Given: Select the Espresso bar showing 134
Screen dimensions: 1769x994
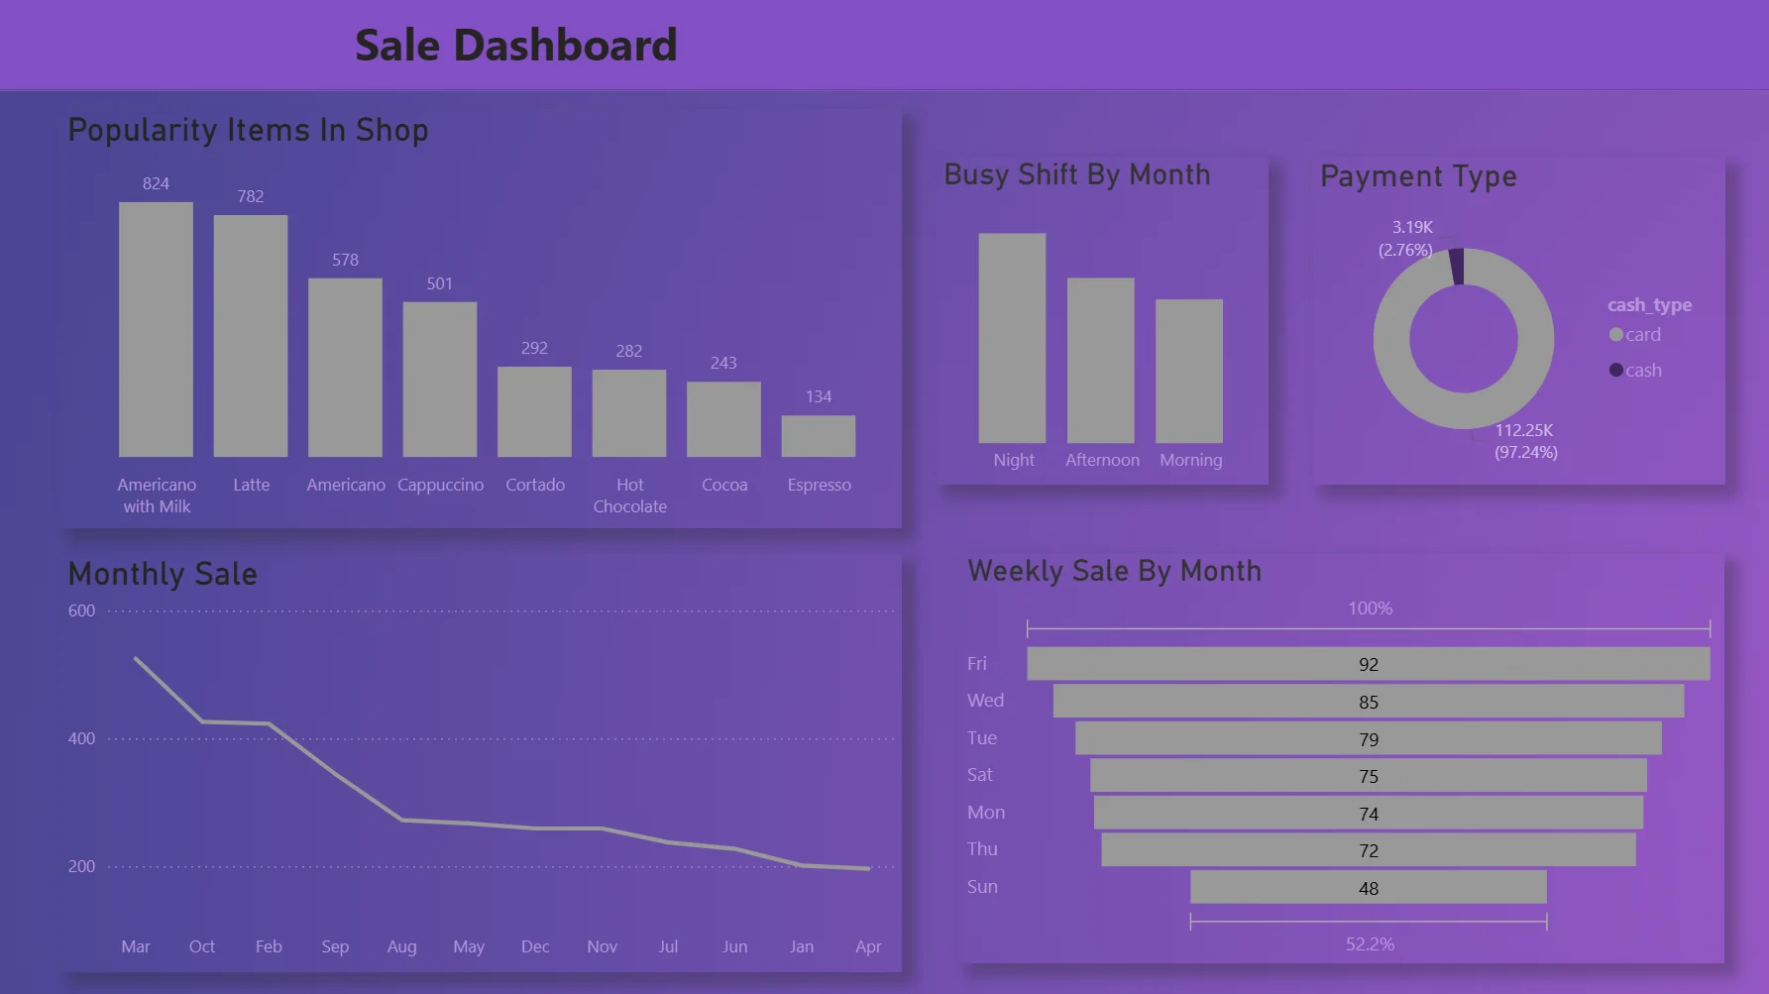Looking at the screenshot, I should click(819, 434).
